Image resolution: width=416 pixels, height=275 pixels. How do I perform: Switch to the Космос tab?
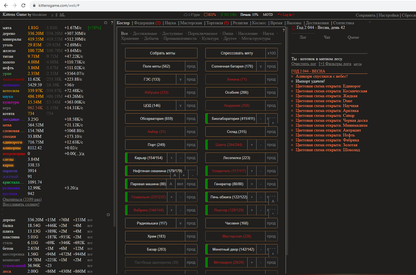pyautogui.click(x=259, y=23)
